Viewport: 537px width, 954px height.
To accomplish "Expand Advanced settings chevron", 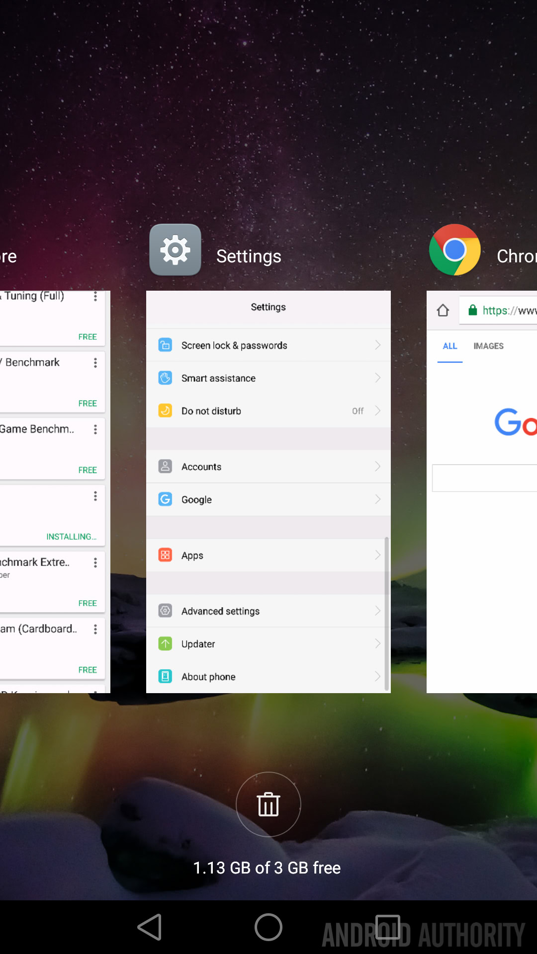I will (x=378, y=610).
